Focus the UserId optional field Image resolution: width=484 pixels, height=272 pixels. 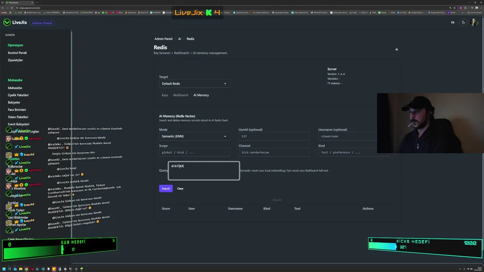point(274,136)
